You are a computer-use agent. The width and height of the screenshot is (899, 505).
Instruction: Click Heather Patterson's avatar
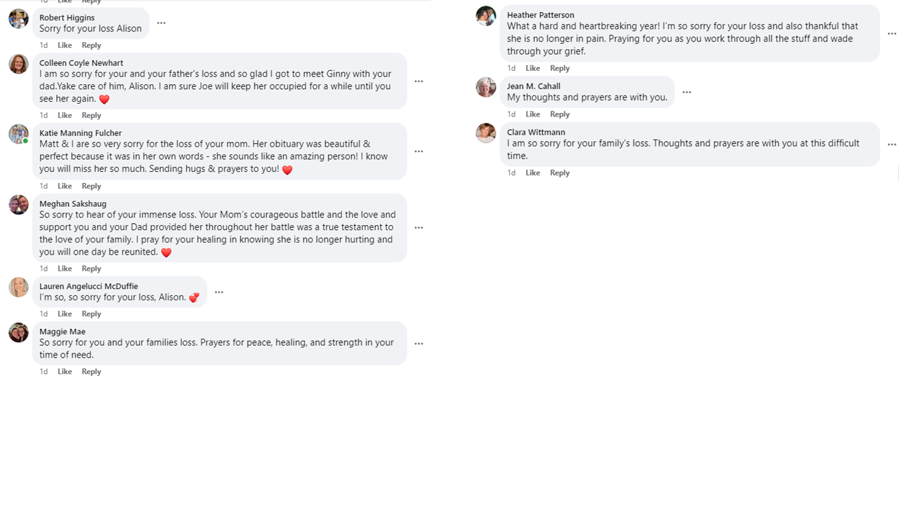(486, 16)
